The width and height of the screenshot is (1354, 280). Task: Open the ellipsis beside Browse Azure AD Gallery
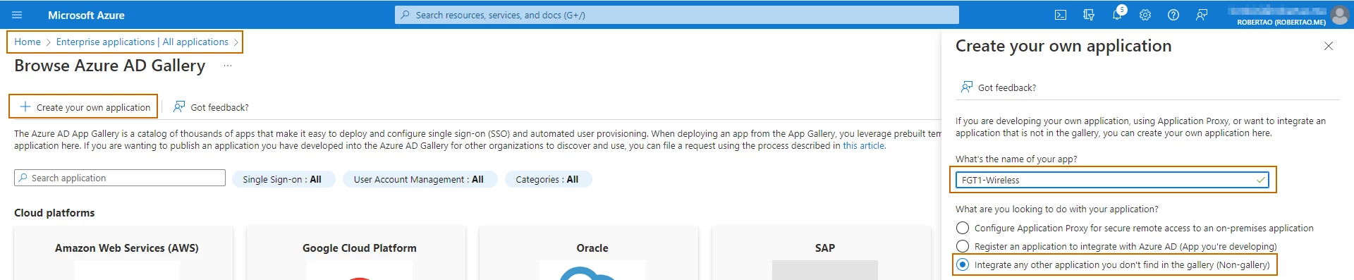click(x=228, y=66)
